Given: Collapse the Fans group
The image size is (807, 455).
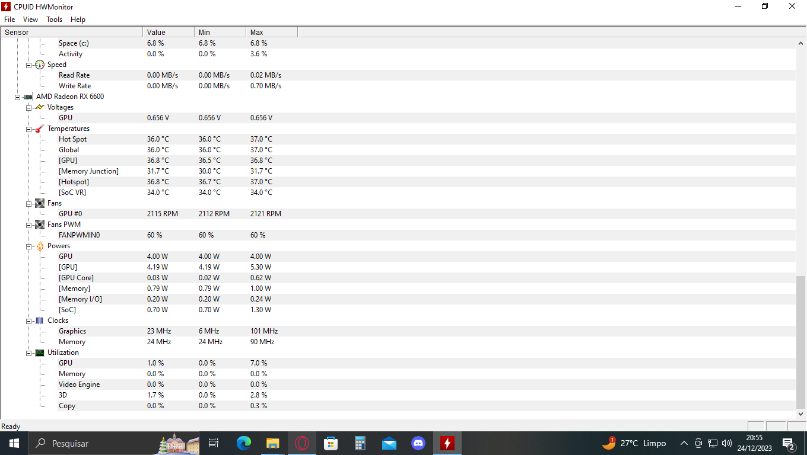Looking at the screenshot, I should coord(28,203).
